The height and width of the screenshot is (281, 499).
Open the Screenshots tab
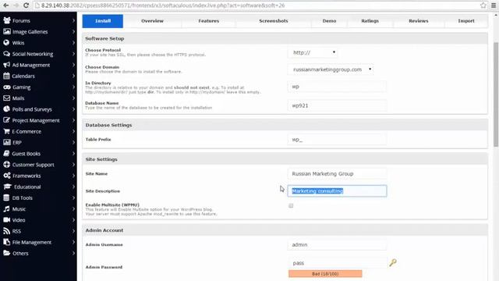(x=274, y=21)
